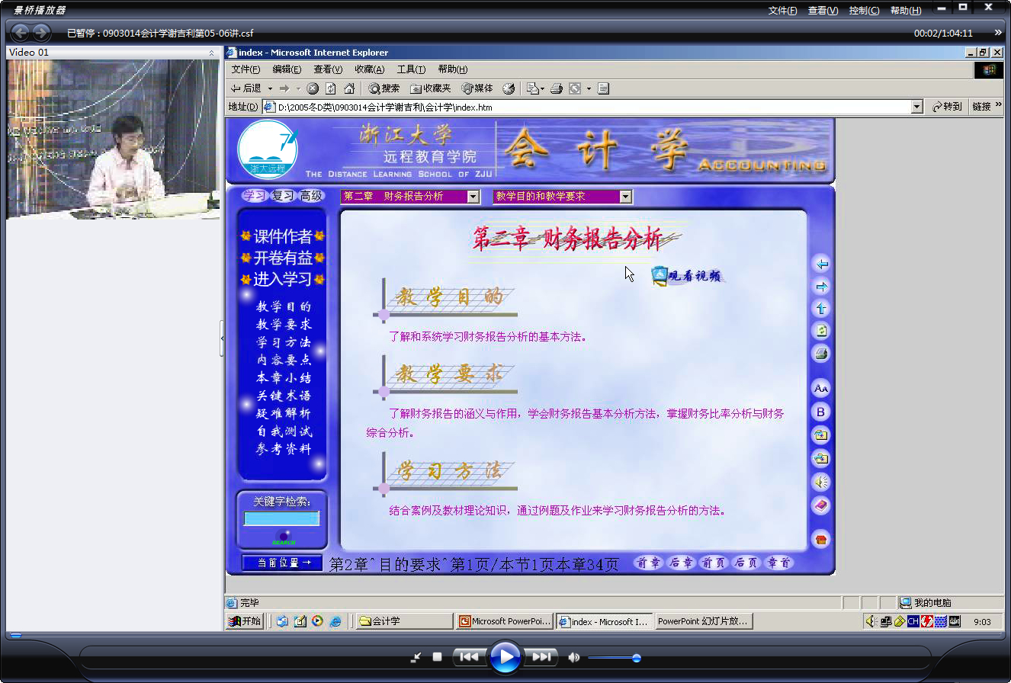Click the printer icon in the courseware sidebar
Viewport: 1011px width, 683px height.
pos(821,354)
